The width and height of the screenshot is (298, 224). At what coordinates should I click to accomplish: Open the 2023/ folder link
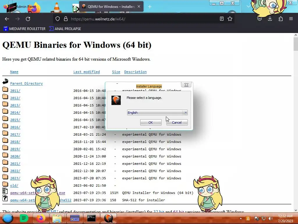tap(15, 178)
